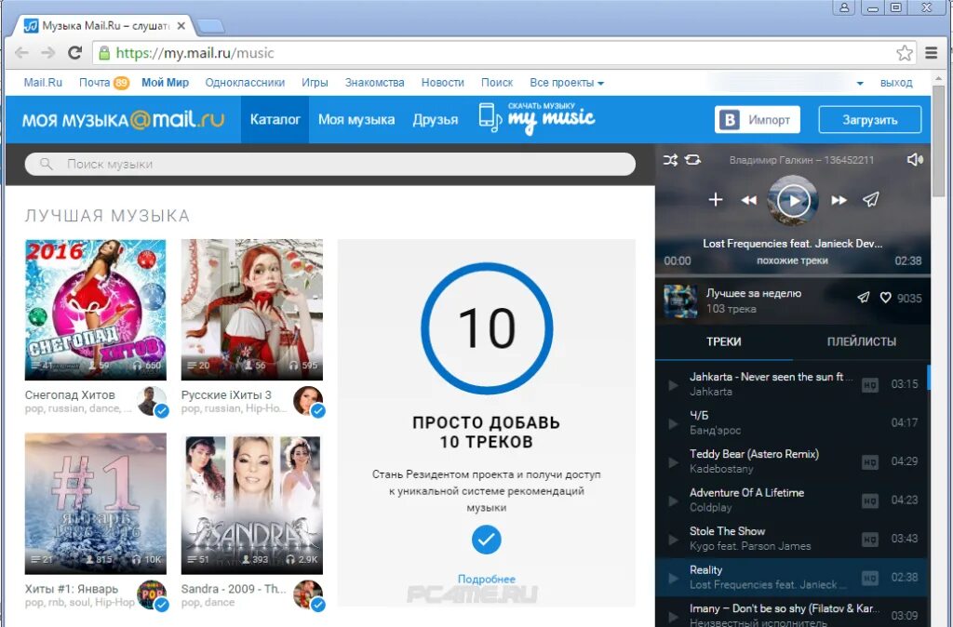This screenshot has width=953, height=627.
Task: Click HQ badge on Jahkarta track
Action: click(870, 384)
